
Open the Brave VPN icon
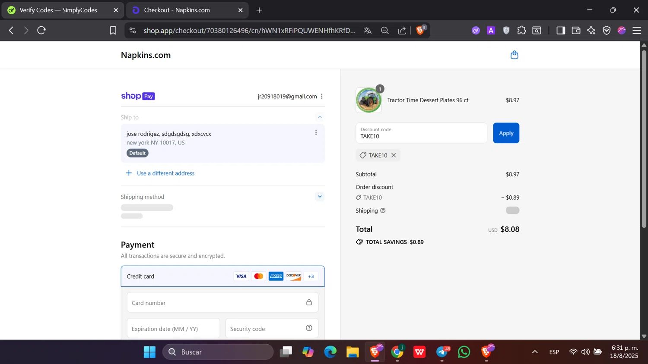[607, 30]
